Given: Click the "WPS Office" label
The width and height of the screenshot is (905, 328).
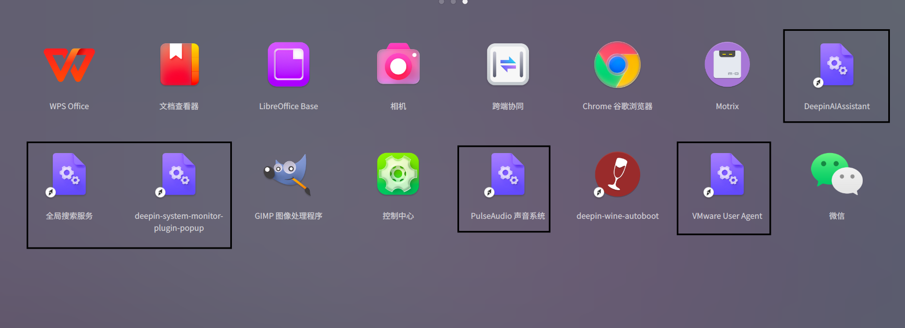Looking at the screenshot, I should 69,107.
